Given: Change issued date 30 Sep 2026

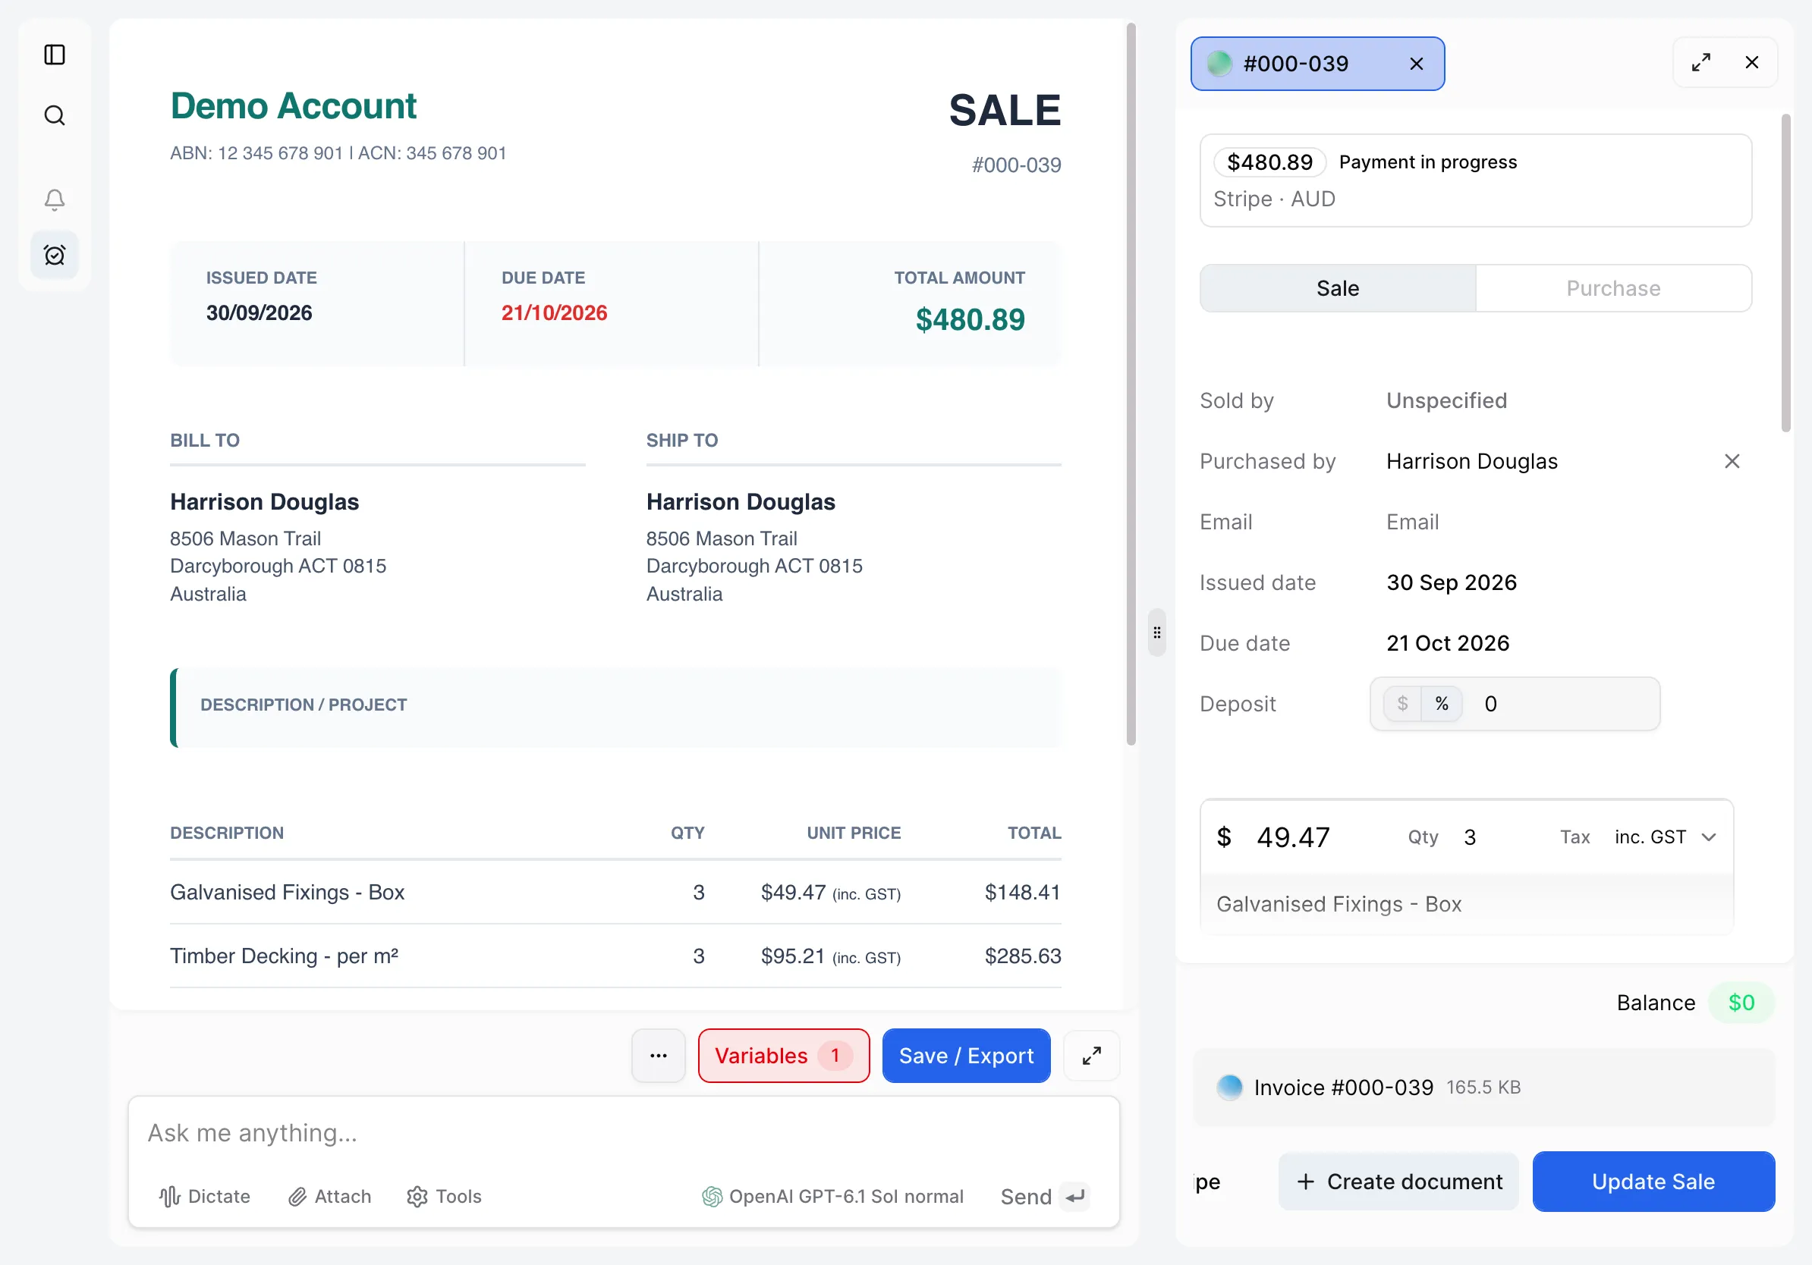Looking at the screenshot, I should (x=1452, y=582).
